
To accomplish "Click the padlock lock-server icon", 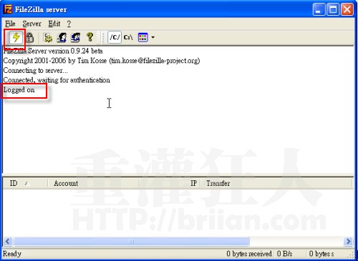I will (29, 38).
